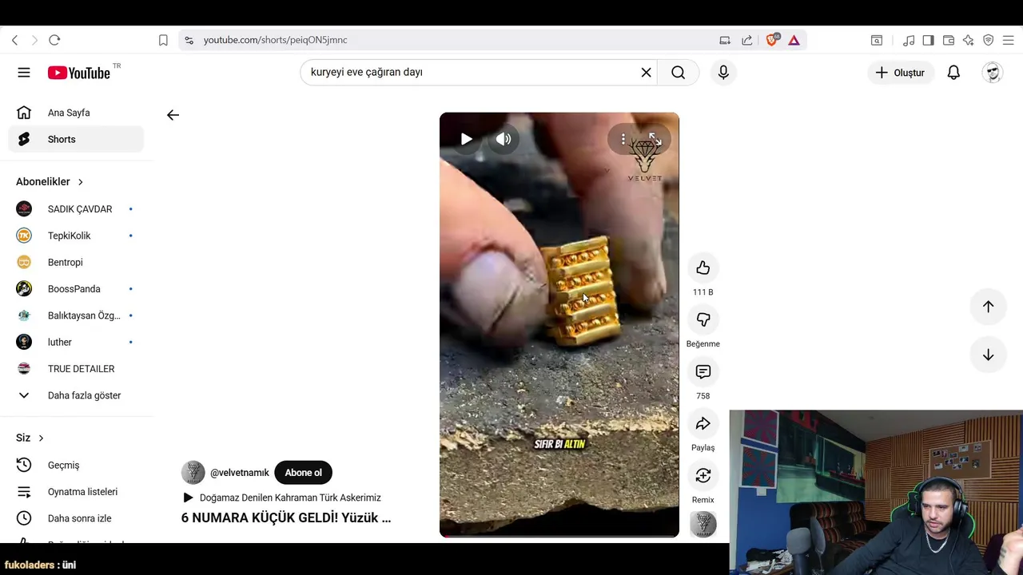
Task: Open @velvetnamık channel avatar
Action: pyautogui.click(x=193, y=473)
